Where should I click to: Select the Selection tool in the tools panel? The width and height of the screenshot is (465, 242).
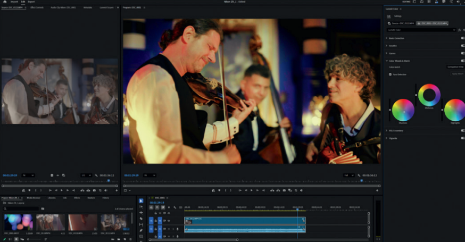141,201
